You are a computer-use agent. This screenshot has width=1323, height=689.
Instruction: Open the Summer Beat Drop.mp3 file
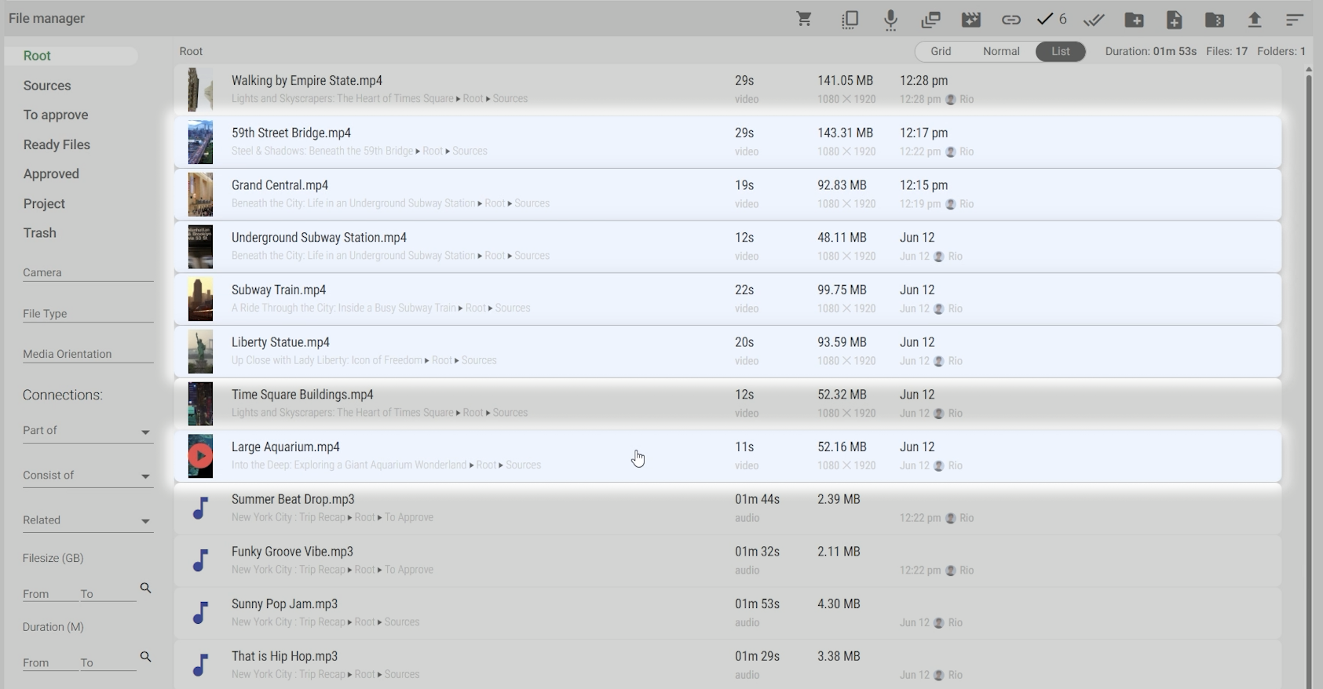(x=293, y=499)
